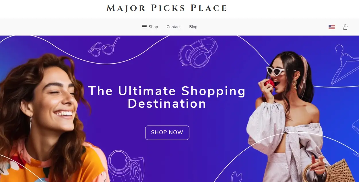Click the clothes hanger outline illustration
This screenshot has height=182, width=359.
(x=345, y=65)
